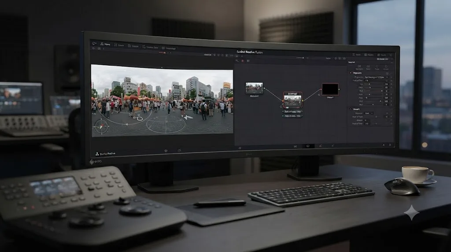Toggle the keyframe dot on the first slider row
Image resolution: width=451 pixels, height=252 pixels.
[392, 84]
